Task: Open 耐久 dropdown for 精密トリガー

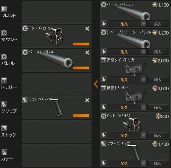Action: tap(143, 107)
